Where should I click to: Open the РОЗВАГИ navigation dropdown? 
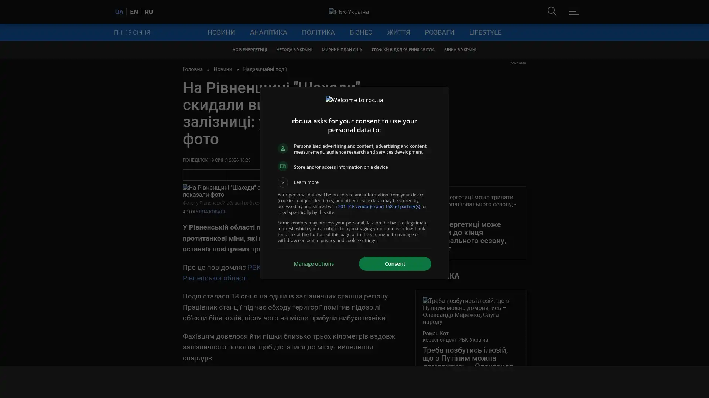(x=439, y=32)
